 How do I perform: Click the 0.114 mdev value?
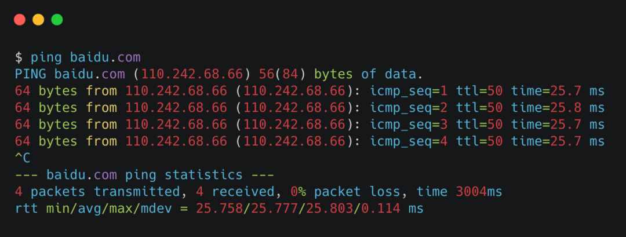tap(380, 209)
